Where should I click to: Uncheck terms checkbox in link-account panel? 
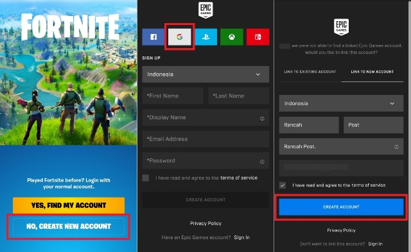pyautogui.click(x=283, y=185)
